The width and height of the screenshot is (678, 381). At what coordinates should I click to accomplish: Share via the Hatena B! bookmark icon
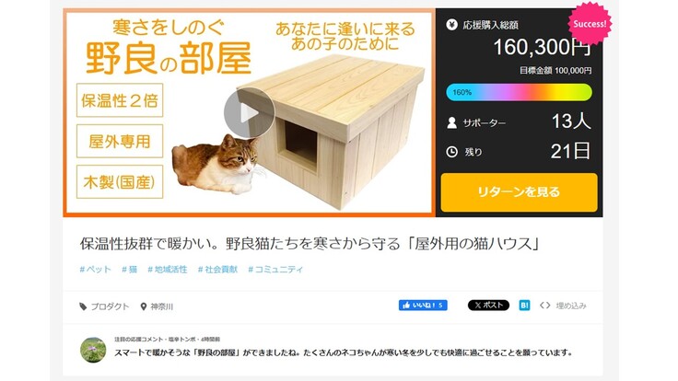[x=524, y=306]
